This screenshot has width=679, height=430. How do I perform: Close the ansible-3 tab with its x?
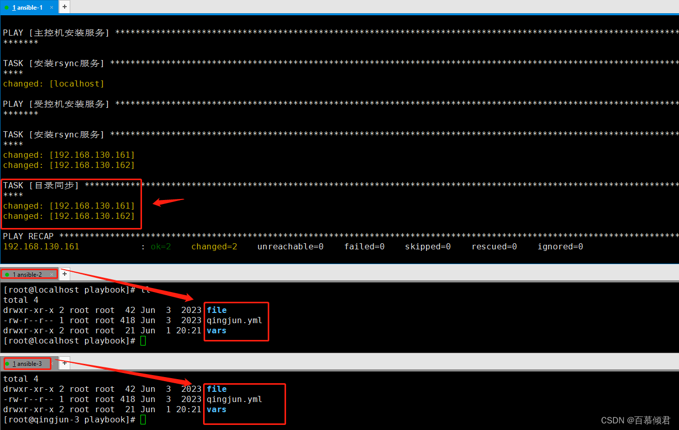pos(51,364)
